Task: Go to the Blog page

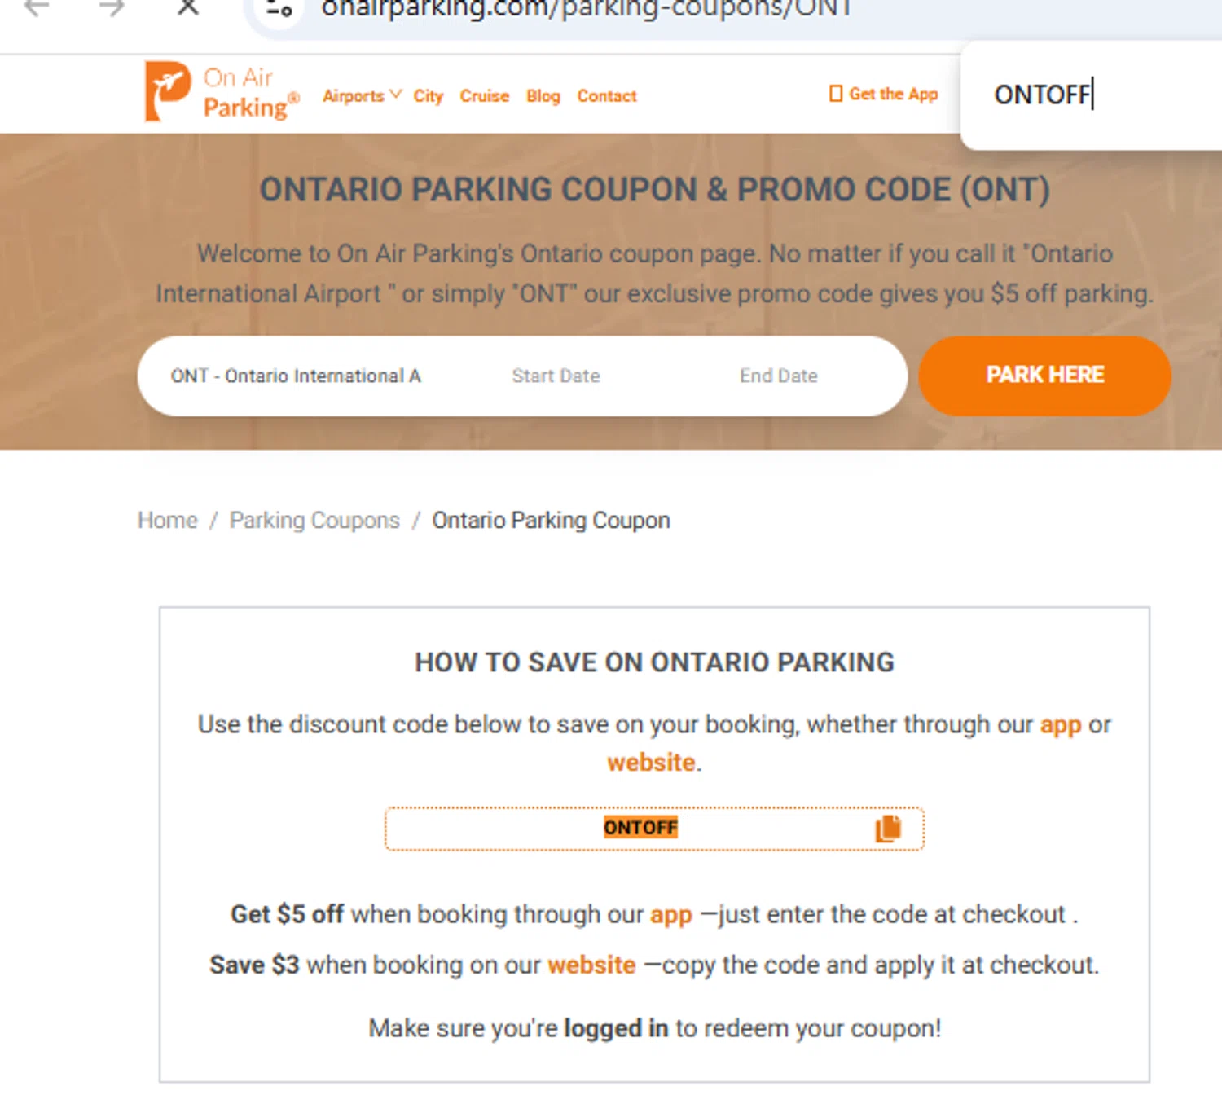Action: [x=543, y=96]
